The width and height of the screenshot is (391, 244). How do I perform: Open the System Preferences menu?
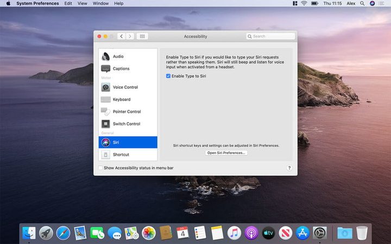tap(37, 3)
